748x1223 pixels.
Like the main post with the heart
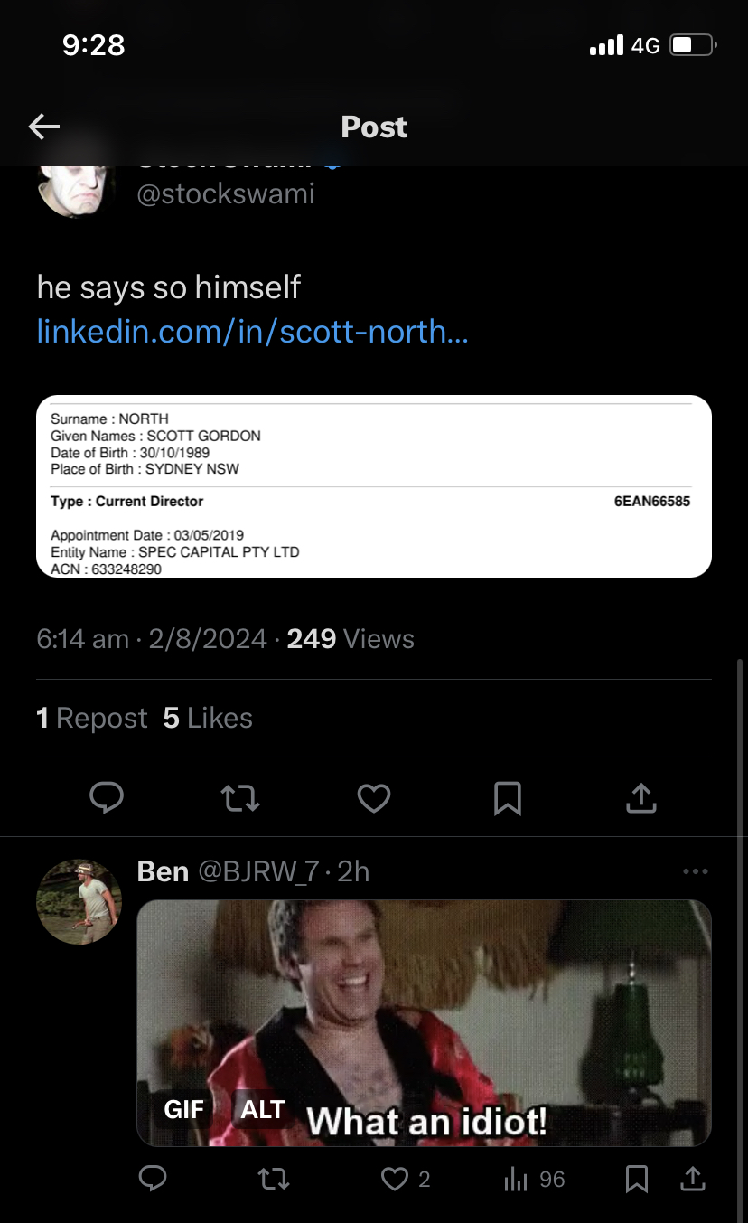pos(374,798)
